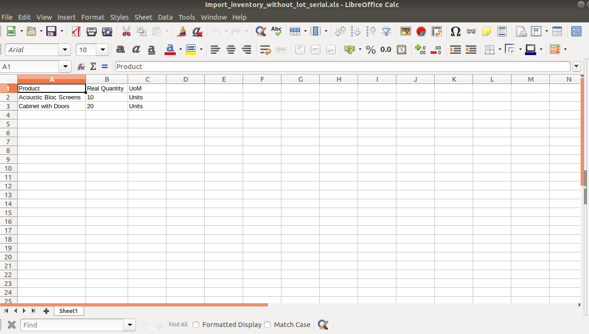
Task: Click the Find All button
Action: (x=178, y=325)
